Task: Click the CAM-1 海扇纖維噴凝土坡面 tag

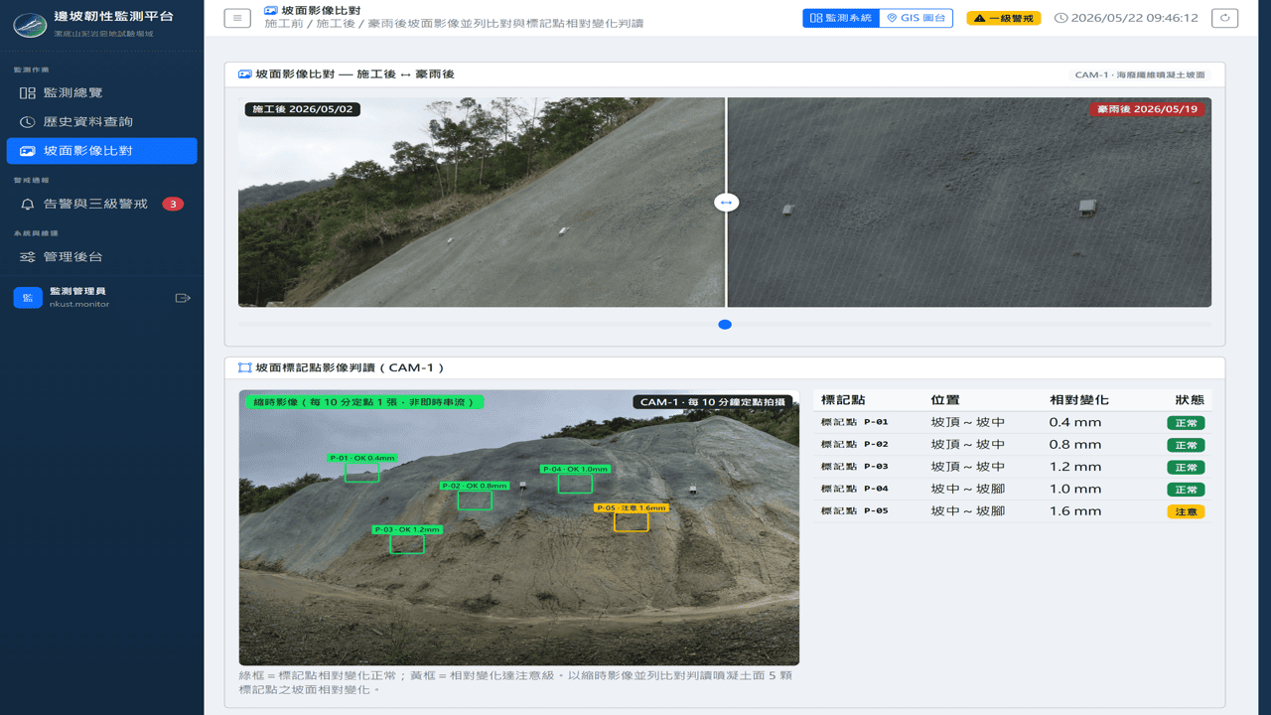Action: [1140, 74]
